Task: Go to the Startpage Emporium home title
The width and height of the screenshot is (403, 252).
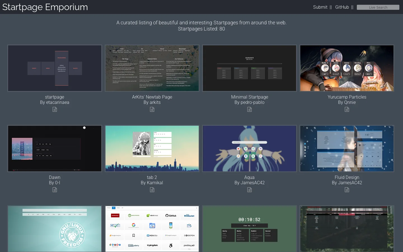Action: [45, 7]
